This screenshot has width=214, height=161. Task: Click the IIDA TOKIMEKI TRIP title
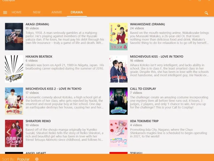[x=144, y=121]
